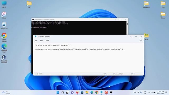
Task: Open taskbar Search
Action: coord(63,92)
